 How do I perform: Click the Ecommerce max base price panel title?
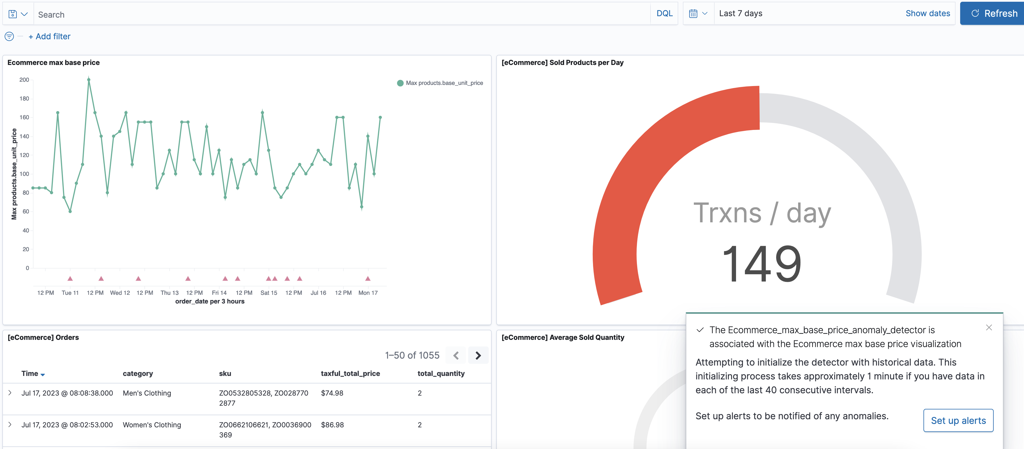[x=53, y=62]
